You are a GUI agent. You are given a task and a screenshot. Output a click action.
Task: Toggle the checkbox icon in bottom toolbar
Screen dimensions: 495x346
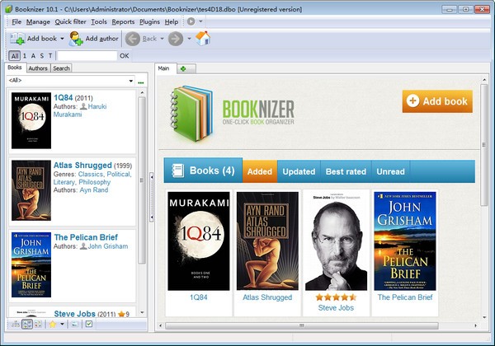tap(89, 325)
